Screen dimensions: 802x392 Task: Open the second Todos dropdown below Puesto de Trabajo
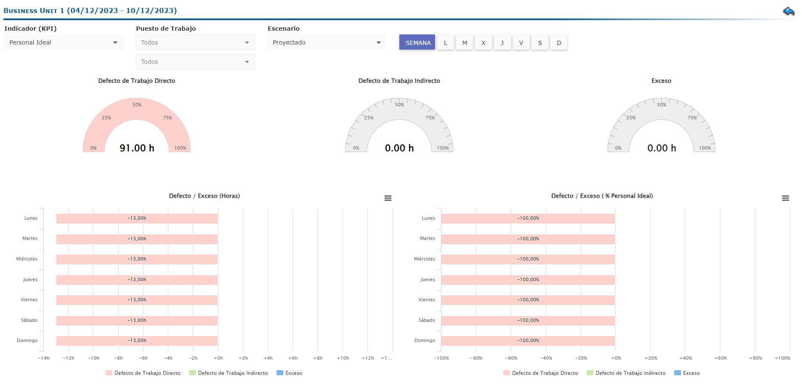point(195,62)
